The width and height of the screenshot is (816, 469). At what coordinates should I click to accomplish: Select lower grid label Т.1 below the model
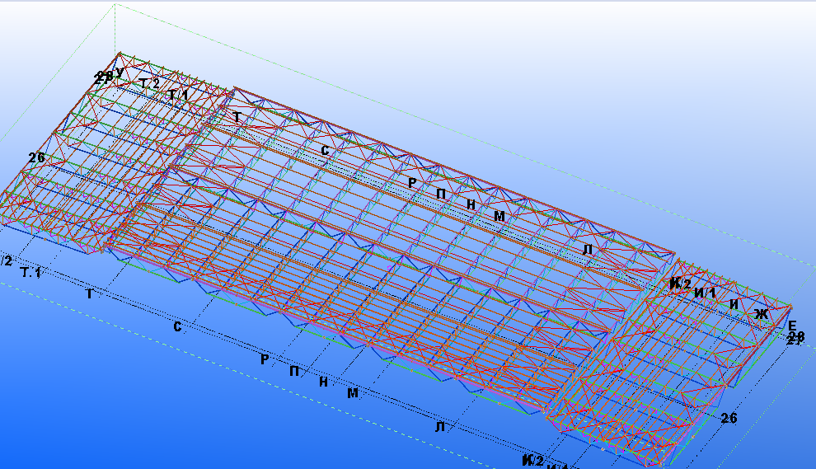31,272
